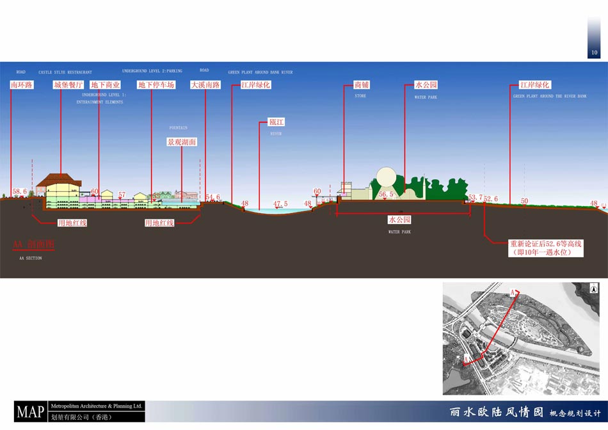Select the 商铺 store label
This screenshot has width=608, height=430.
pos(362,84)
